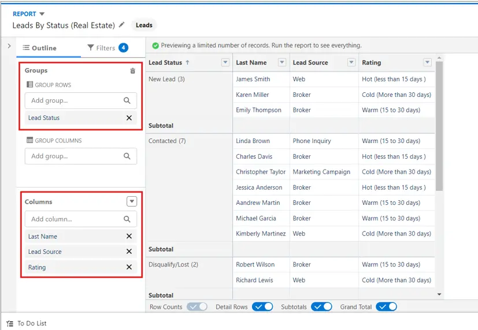Toggle the Row Counts switch
478x330 pixels.
click(197, 307)
